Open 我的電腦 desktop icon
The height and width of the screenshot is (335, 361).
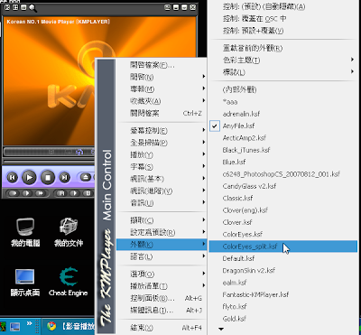25,232
